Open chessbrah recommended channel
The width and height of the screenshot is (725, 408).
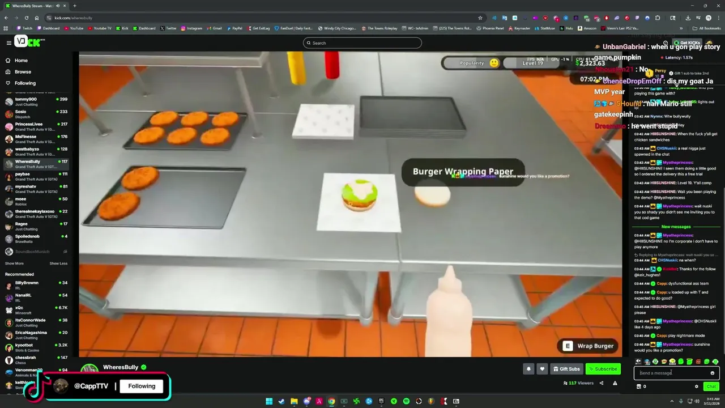(37, 360)
